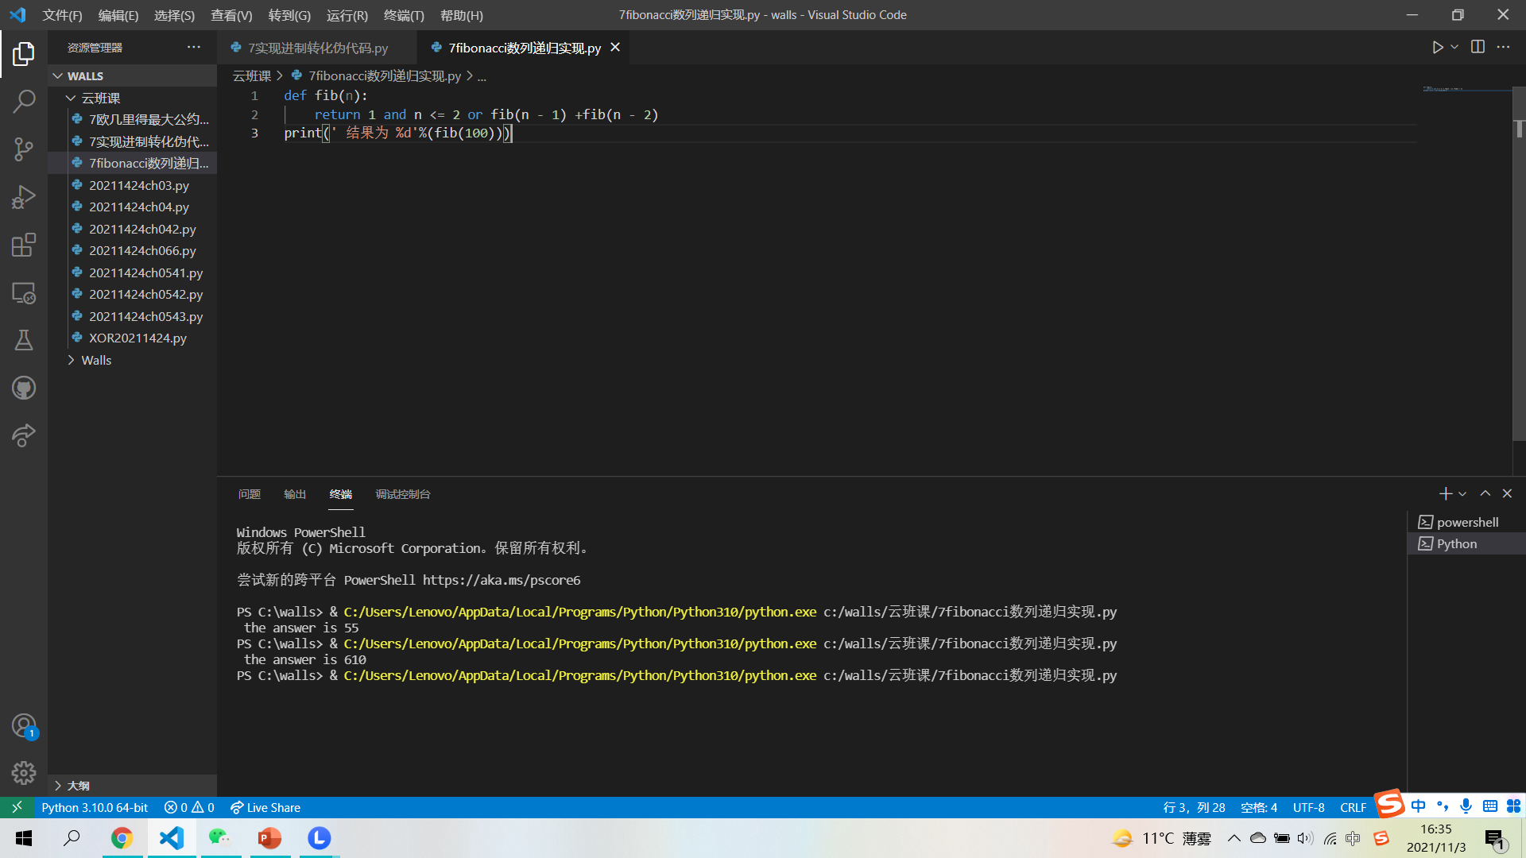Click the Split Editor icon
This screenshot has height=858, width=1526.
tap(1478, 48)
